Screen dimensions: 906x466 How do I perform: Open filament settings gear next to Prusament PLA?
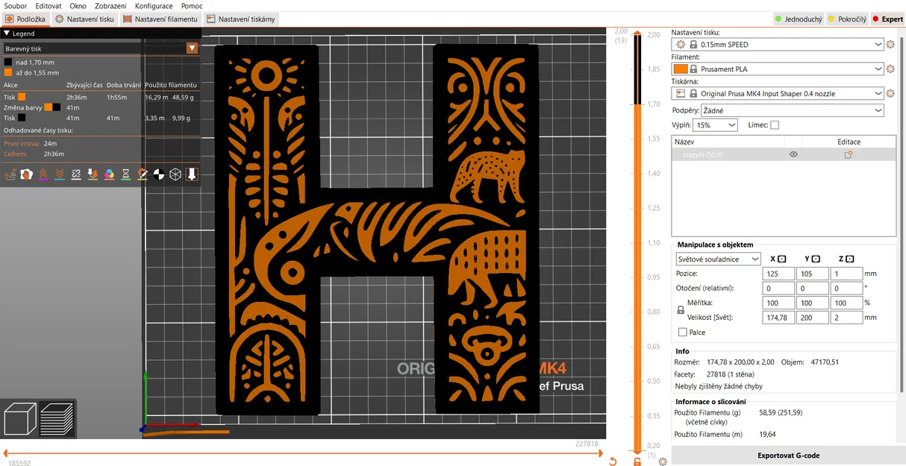pos(890,69)
